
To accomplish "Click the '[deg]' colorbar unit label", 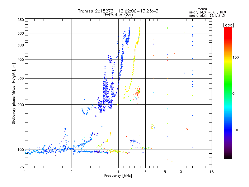I will coord(228,25).
